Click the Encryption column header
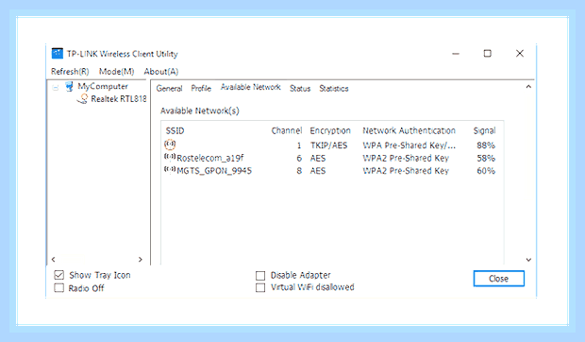Screen dimensions: 585x342 [330, 130]
